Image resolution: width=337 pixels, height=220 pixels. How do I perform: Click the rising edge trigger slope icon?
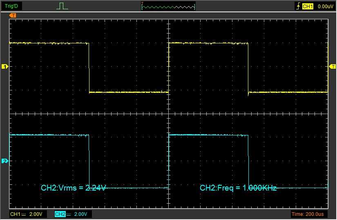click(298, 7)
